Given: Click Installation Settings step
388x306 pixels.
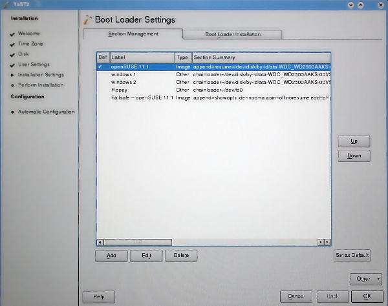Looking at the screenshot, I should click(41, 75).
